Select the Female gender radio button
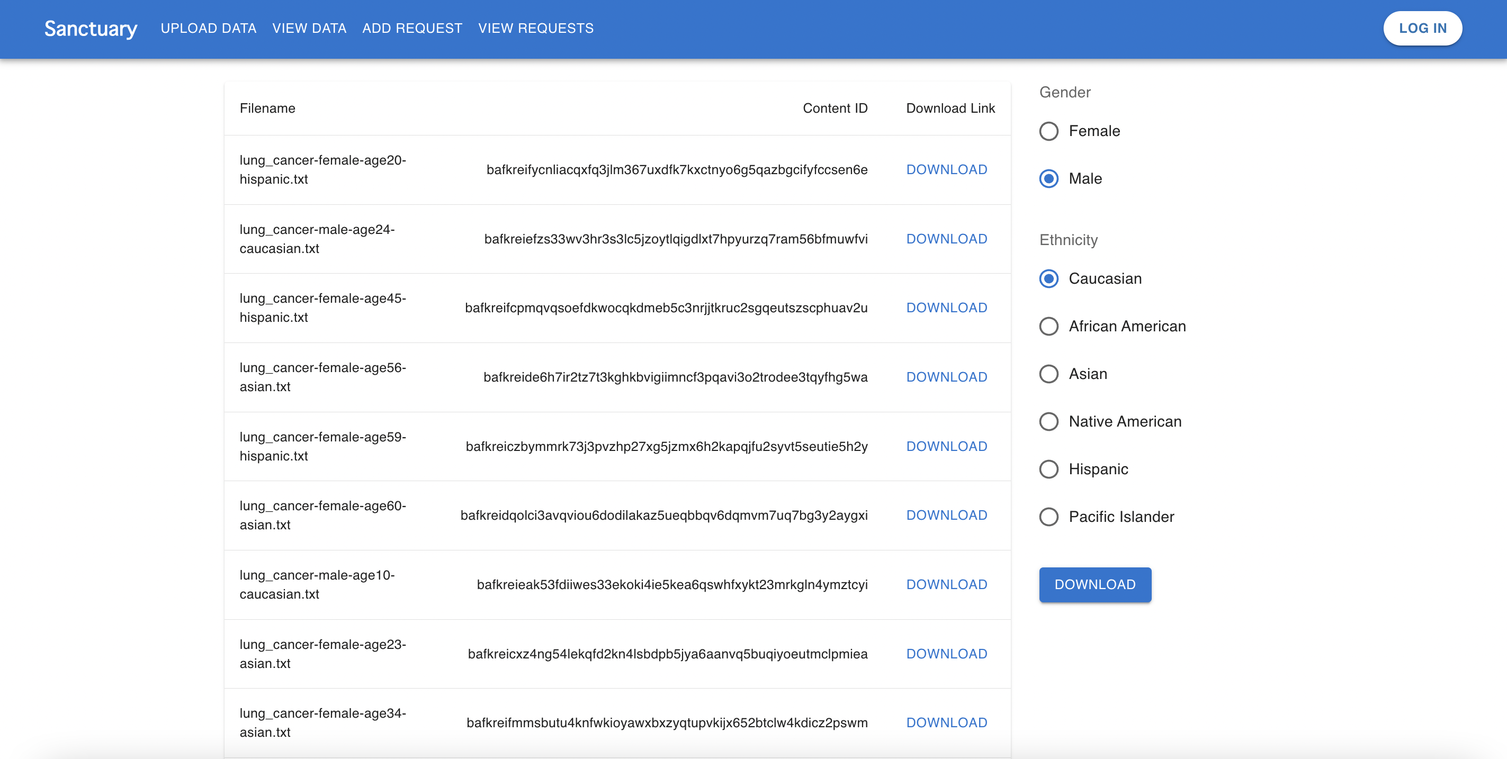This screenshot has height=759, width=1507. point(1048,131)
